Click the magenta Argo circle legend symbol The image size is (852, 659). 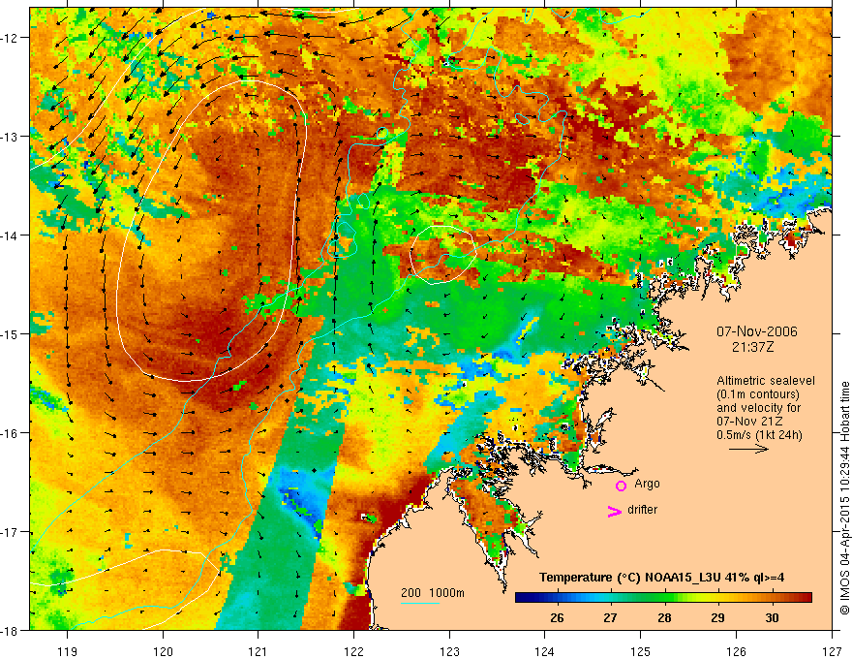tap(621, 485)
